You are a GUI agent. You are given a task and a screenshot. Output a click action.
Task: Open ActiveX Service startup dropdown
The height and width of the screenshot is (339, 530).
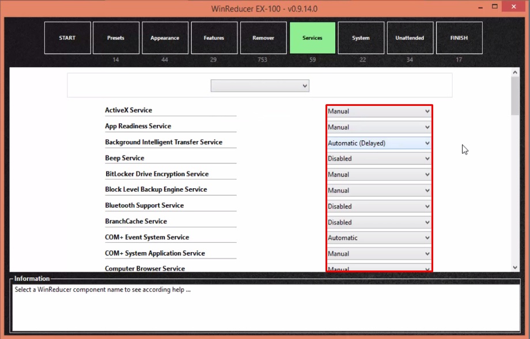379,111
